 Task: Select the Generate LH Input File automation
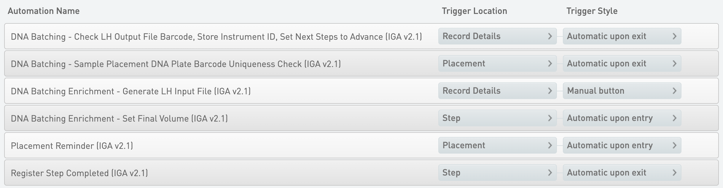(x=130, y=91)
